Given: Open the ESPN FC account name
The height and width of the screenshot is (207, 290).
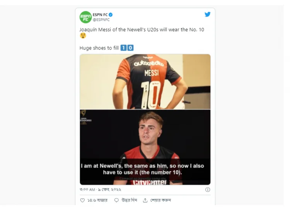Looking at the screenshot, I should (x=100, y=15).
